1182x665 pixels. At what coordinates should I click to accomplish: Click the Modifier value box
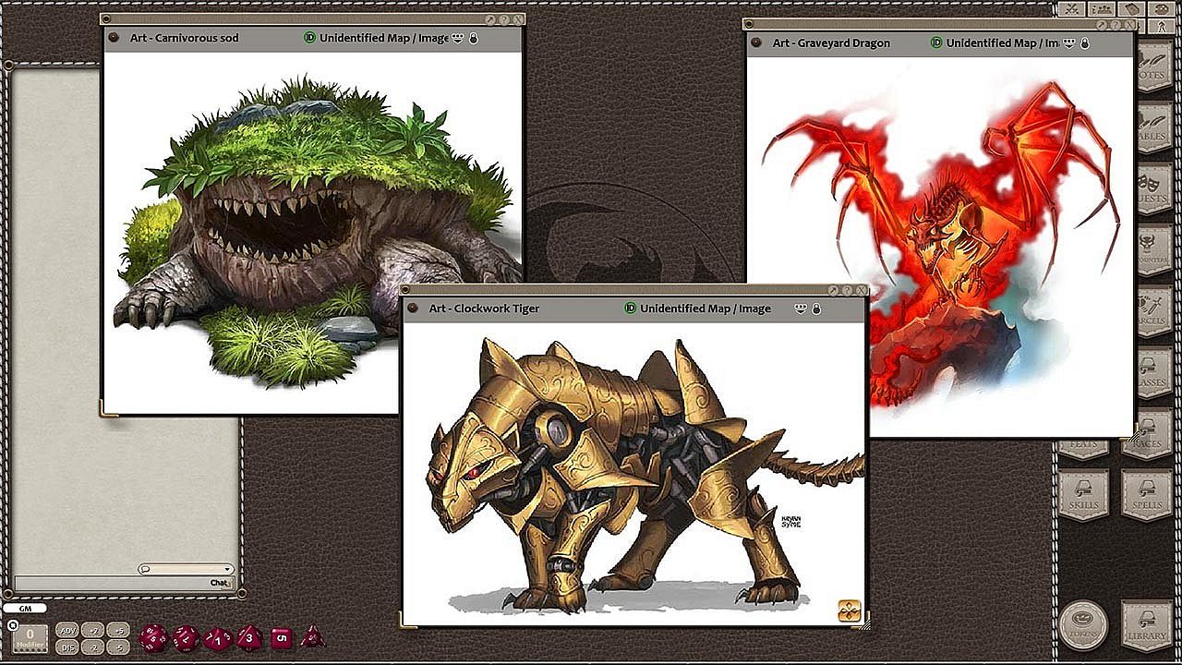pos(30,637)
